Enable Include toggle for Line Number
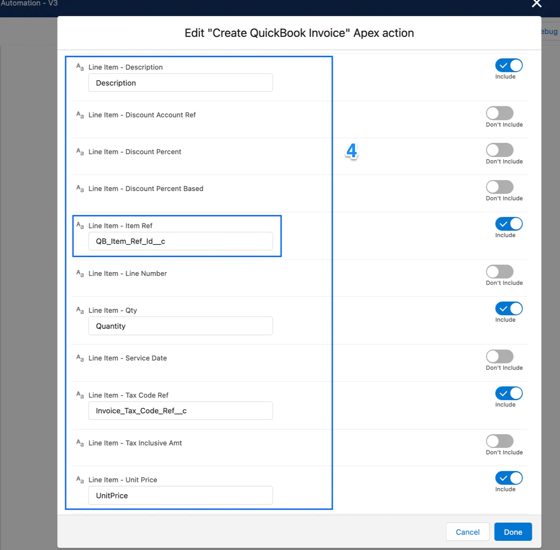Image resolution: width=560 pixels, height=550 pixels. point(500,272)
